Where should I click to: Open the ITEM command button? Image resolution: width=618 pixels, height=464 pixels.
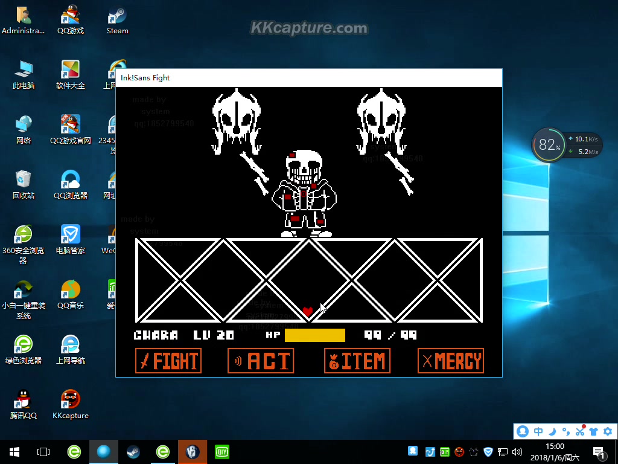357,361
